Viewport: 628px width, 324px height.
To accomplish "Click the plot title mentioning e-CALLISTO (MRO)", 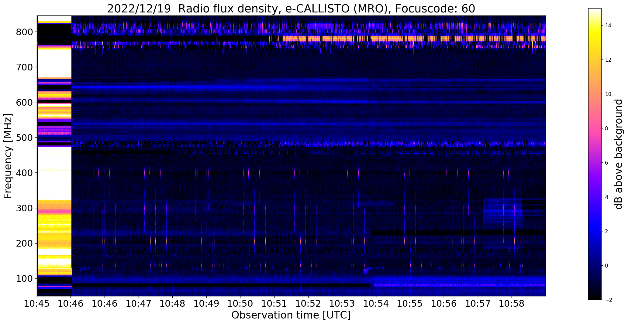I will pyautogui.click(x=291, y=9).
